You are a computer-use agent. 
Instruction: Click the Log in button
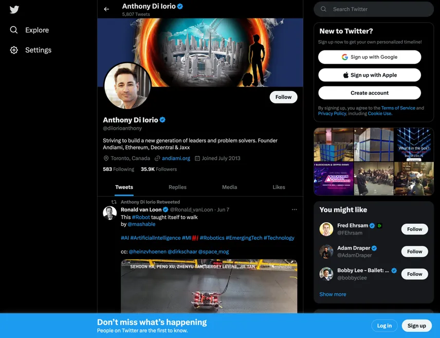point(384,326)
